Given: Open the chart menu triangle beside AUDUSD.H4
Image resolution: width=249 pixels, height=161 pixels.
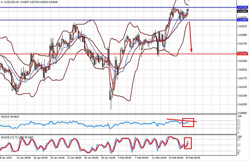Looking at the screenshot, I should click(2, 2).
